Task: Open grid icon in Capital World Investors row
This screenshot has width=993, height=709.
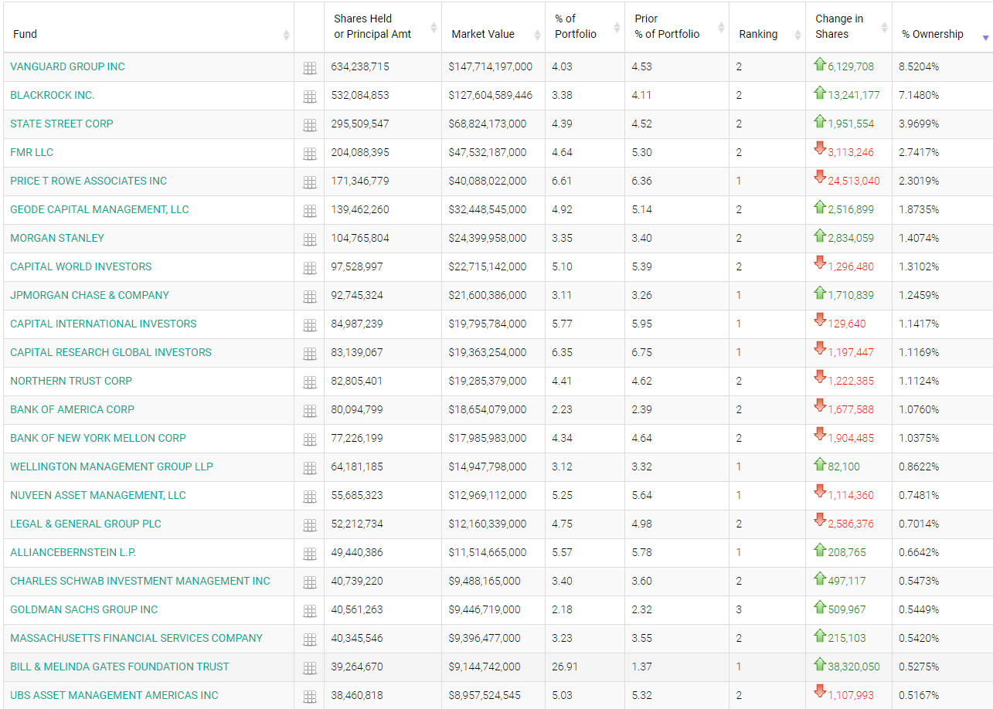Action: 310,268
